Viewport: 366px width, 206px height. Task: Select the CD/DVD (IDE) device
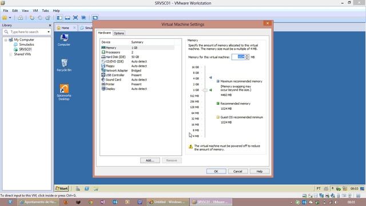tap(138, 61)
